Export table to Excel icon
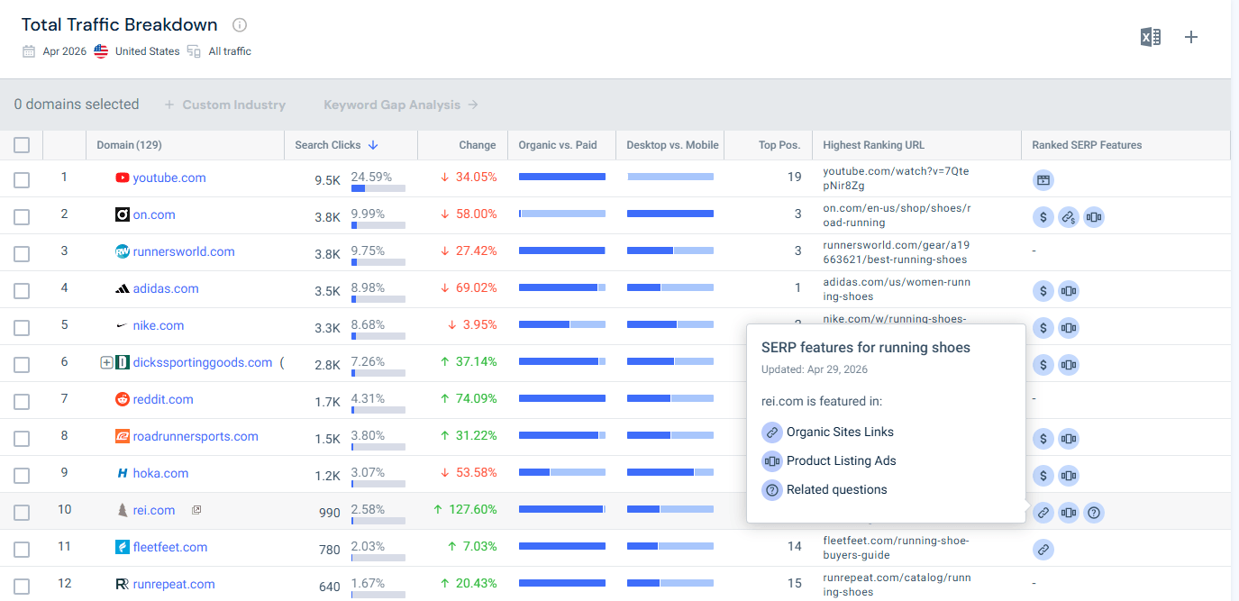1239x601 pixels. (1151, 37)
